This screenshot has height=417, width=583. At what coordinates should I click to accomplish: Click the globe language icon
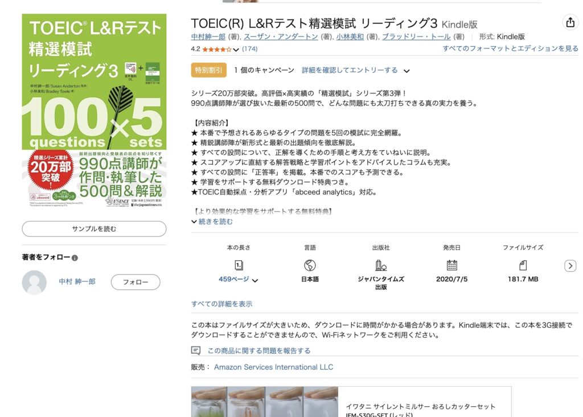(x=310, y=265)
